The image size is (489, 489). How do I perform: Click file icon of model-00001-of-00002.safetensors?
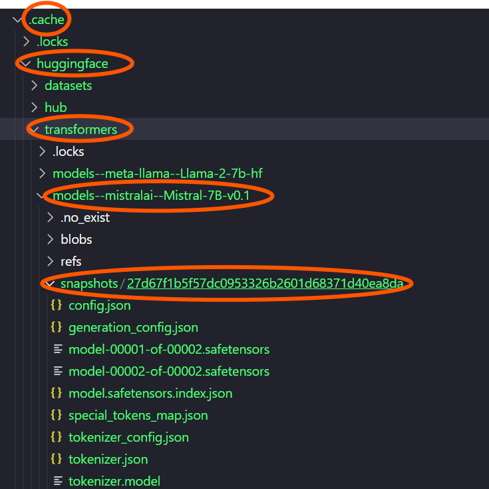(x=57, y=349)
